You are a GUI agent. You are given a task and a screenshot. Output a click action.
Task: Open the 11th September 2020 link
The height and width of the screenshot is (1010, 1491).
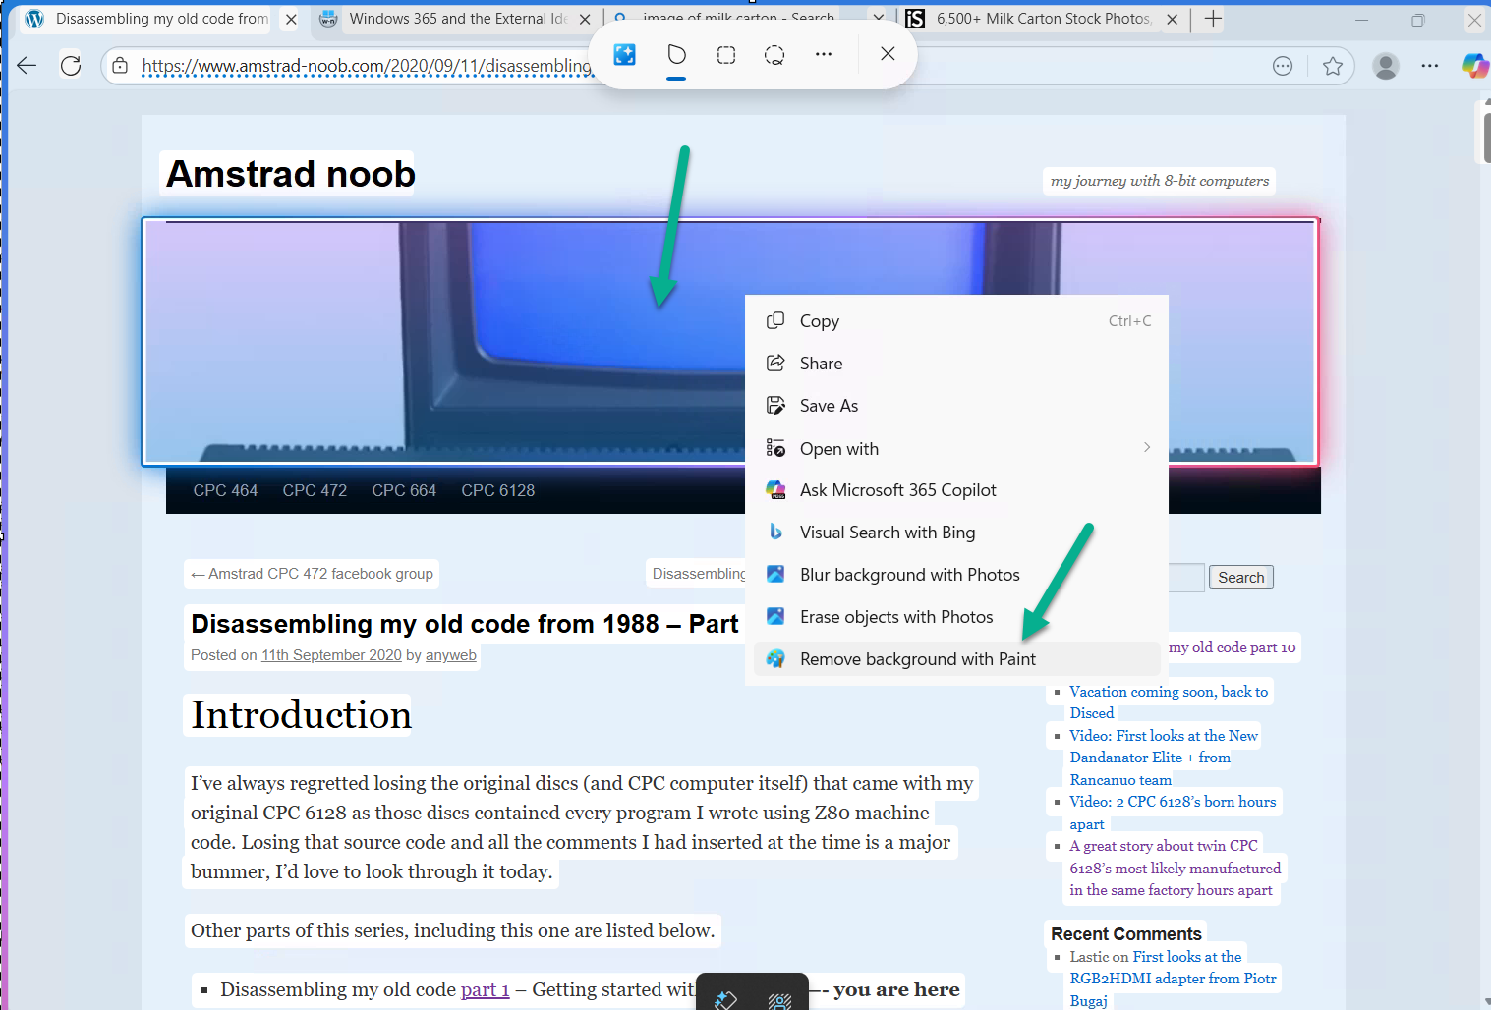tap(330, 654)
